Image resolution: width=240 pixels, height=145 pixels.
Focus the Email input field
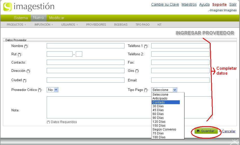tap(180, 80)
